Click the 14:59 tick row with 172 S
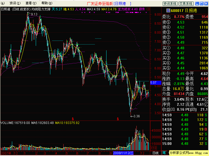 [x=185, y=120]
